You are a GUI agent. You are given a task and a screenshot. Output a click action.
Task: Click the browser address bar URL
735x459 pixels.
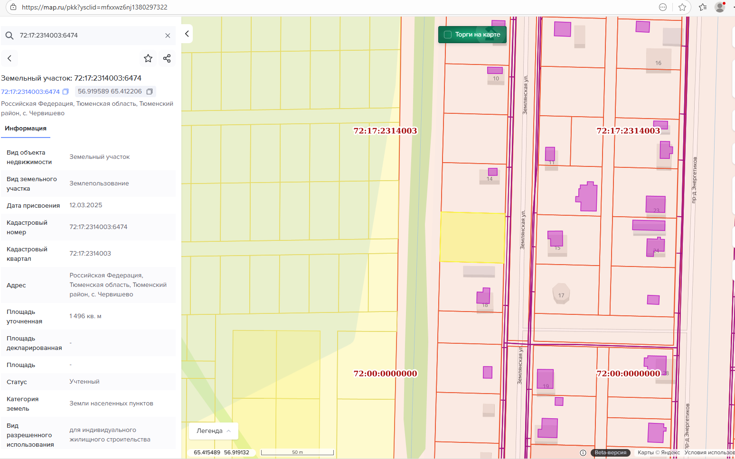pyautogui.click(x=95, y=7)
